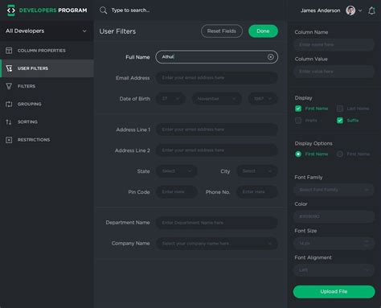Focus the Column Value input field
The image size is (381, 308).
[334, 72]
